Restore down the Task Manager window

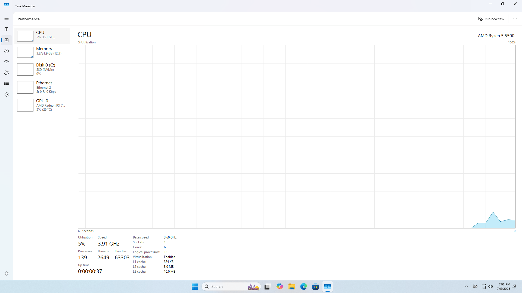click(x=503, y=4)
